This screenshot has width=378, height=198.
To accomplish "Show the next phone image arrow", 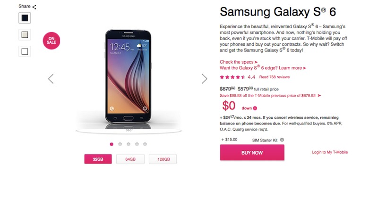I will click(205, 79).
